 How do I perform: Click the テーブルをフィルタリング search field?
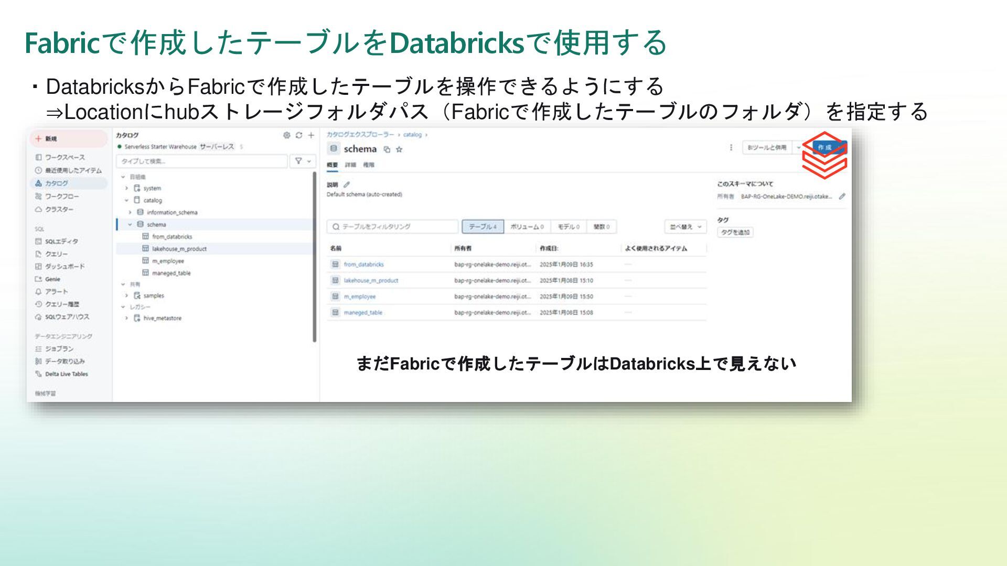coord(392,227)
